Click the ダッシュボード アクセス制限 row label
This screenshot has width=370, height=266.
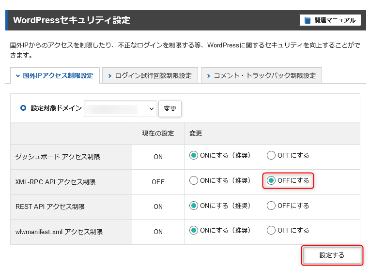tap(58, 157)
